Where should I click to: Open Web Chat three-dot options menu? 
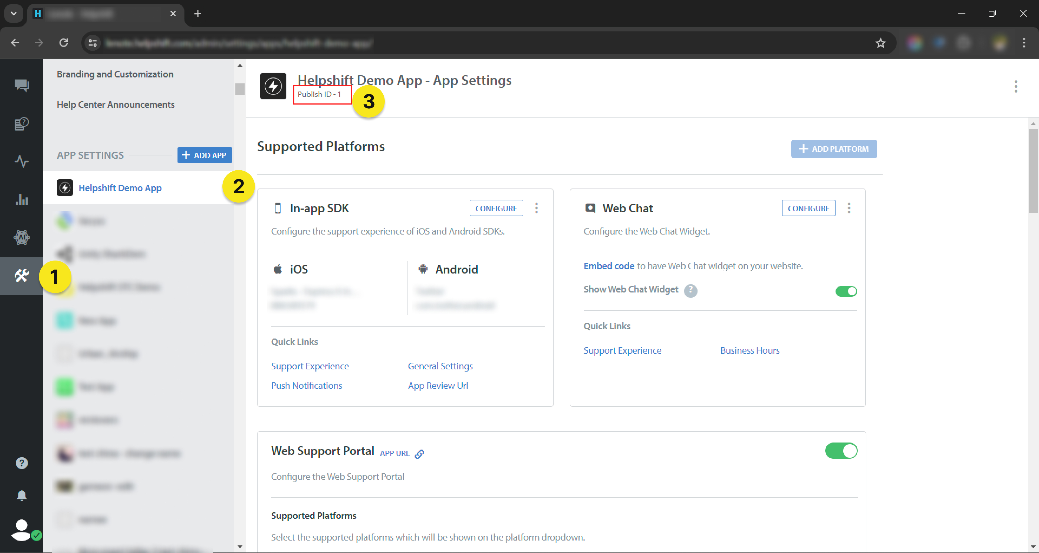pos(849,208)
